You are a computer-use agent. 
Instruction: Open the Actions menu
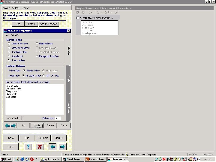15,8
